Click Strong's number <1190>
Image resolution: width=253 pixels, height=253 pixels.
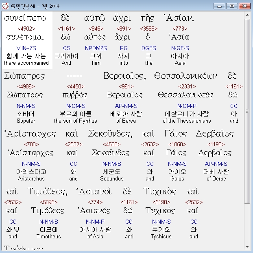(x=216, y=144)
